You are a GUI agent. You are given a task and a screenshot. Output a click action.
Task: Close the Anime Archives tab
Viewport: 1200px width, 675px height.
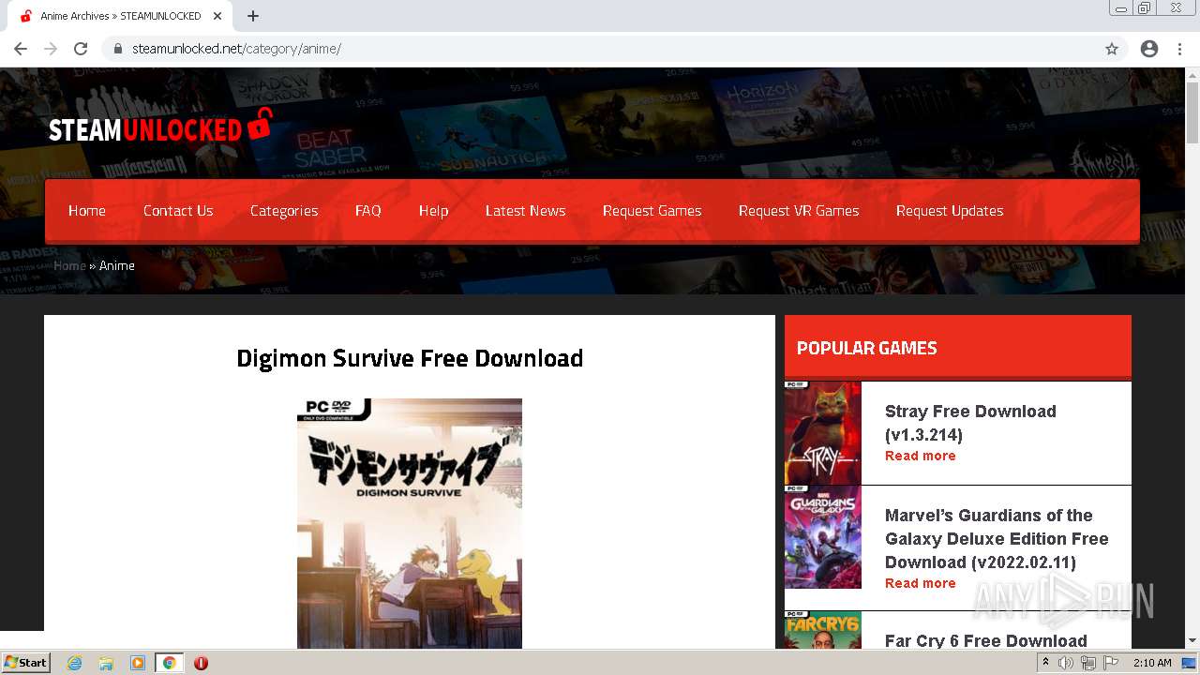point(217,16)
